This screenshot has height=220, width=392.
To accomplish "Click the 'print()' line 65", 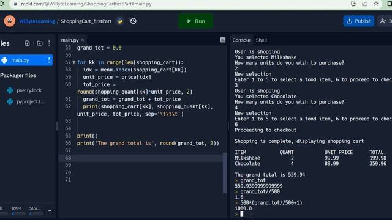I will [x=88, y=136].
